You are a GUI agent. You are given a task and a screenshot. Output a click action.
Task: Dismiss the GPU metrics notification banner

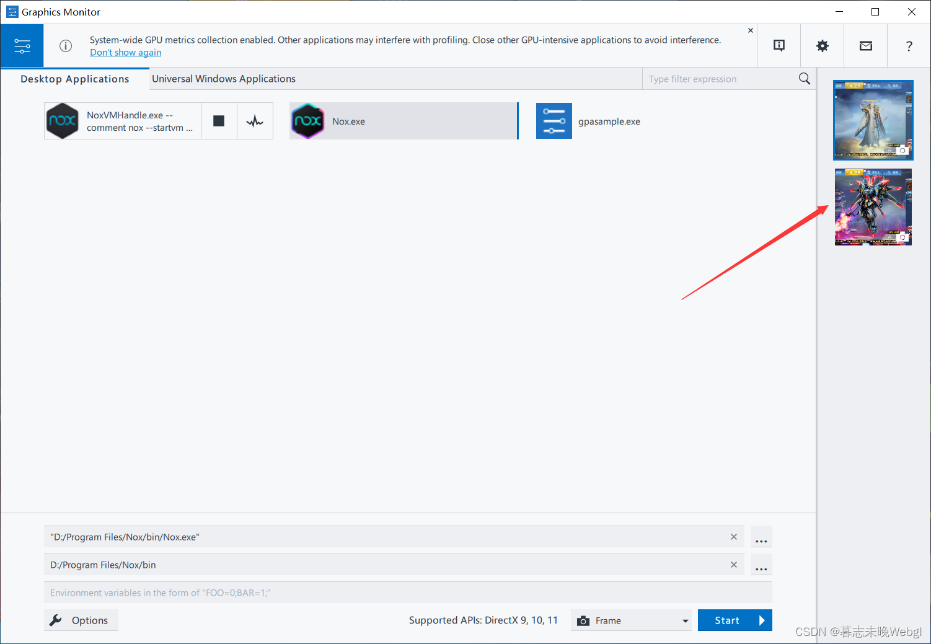[x=751, y=30]
